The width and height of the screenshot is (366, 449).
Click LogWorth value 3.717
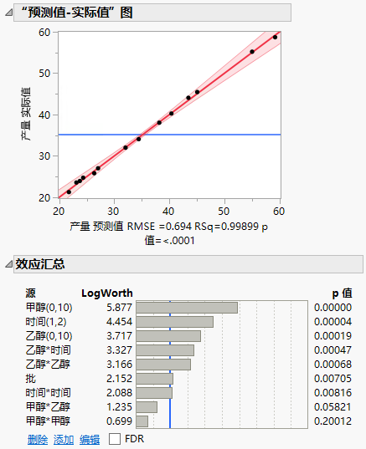tap(119, 336)
